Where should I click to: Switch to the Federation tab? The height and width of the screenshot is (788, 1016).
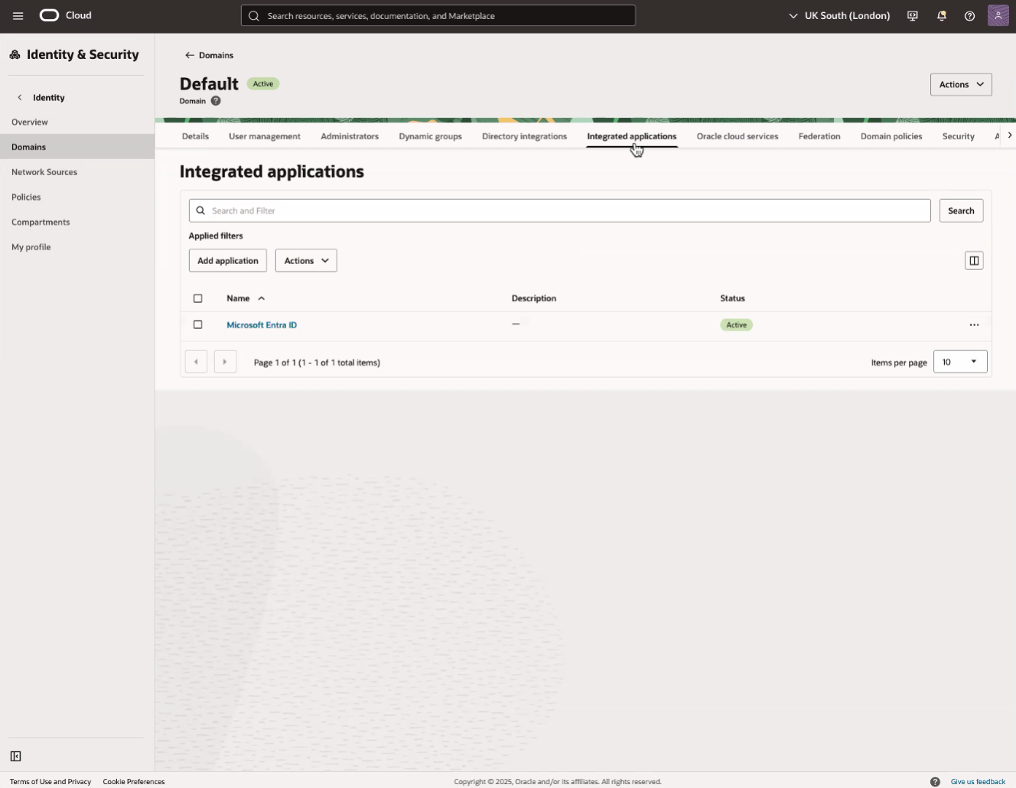819,136
